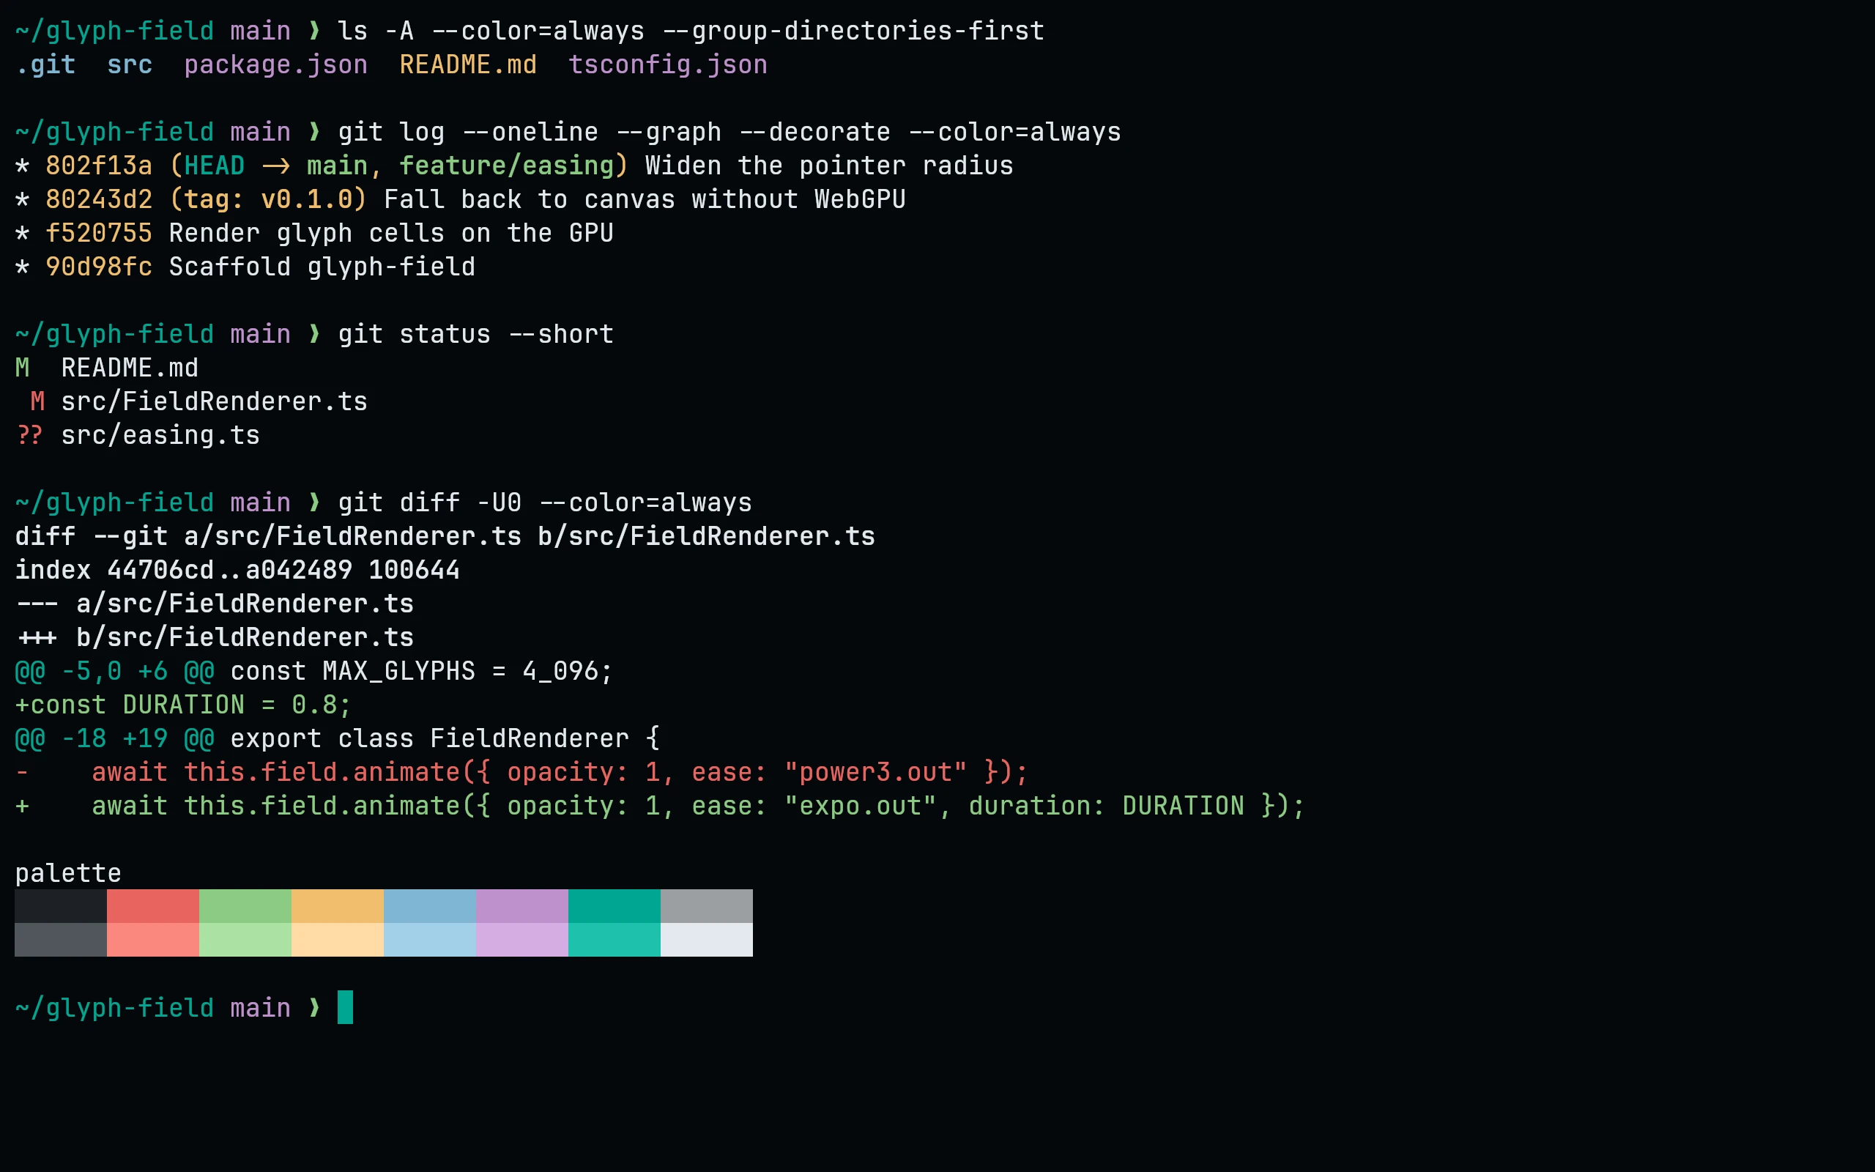Select src/FieldRenderer.ts in git status output

coord(214,401)
